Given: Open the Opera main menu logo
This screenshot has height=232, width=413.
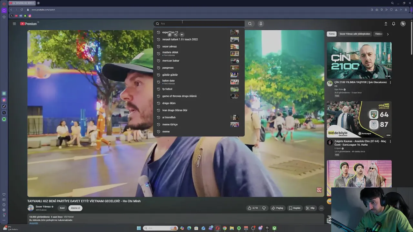Looking at the screenshot, I should point(4,4).
